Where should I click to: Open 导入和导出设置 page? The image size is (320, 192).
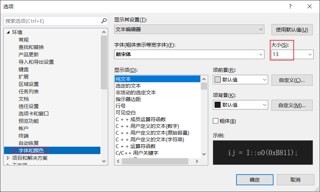(x=36, y=62)
